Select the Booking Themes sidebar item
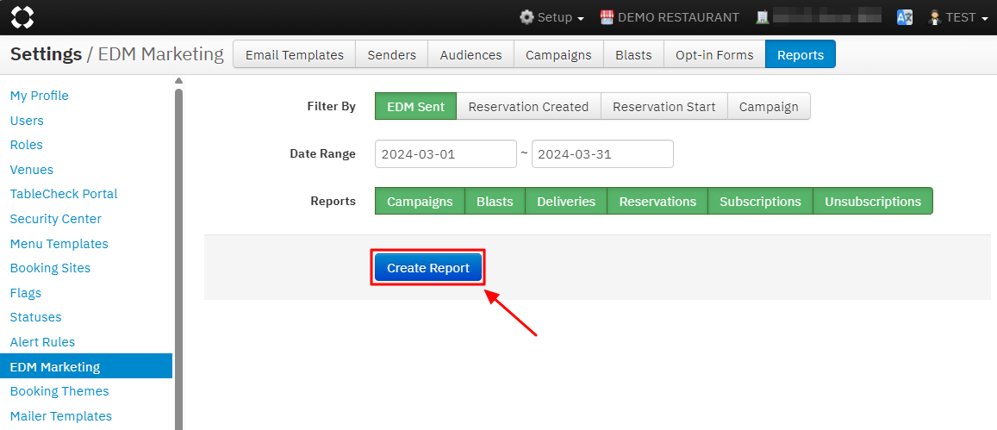Screen dimensions: 997x430 59,391
